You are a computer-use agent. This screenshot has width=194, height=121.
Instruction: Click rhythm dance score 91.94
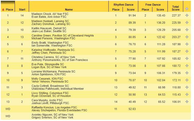(132, 15)
